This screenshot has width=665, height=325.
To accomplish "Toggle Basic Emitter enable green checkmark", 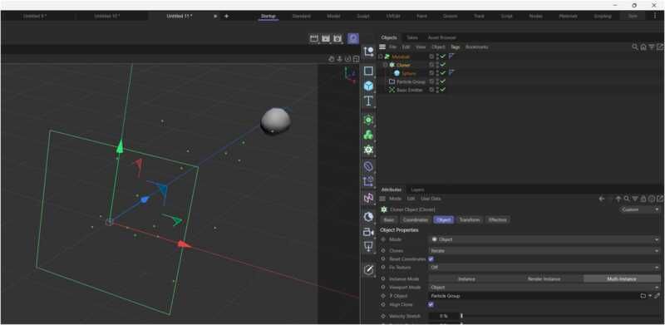I will coord(443,90).
